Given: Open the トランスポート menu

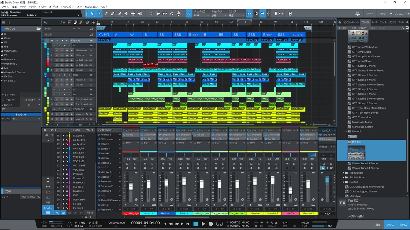Looking at the screenshot, I should 68,7.
